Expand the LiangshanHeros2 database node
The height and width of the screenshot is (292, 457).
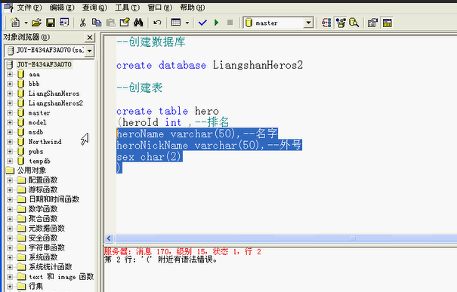coord(10,103)
